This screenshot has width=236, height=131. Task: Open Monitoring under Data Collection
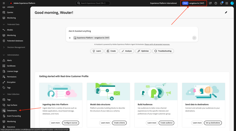pyautogui.click(x=11, y=121)
